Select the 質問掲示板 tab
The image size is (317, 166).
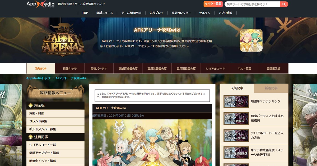tap(273, 68)
